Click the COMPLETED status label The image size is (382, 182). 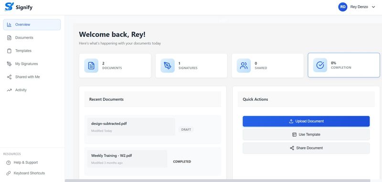pos(182,161)
